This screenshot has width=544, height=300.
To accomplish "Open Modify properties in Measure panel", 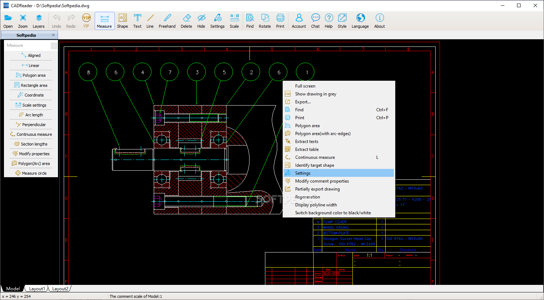I will pos(31,154).
